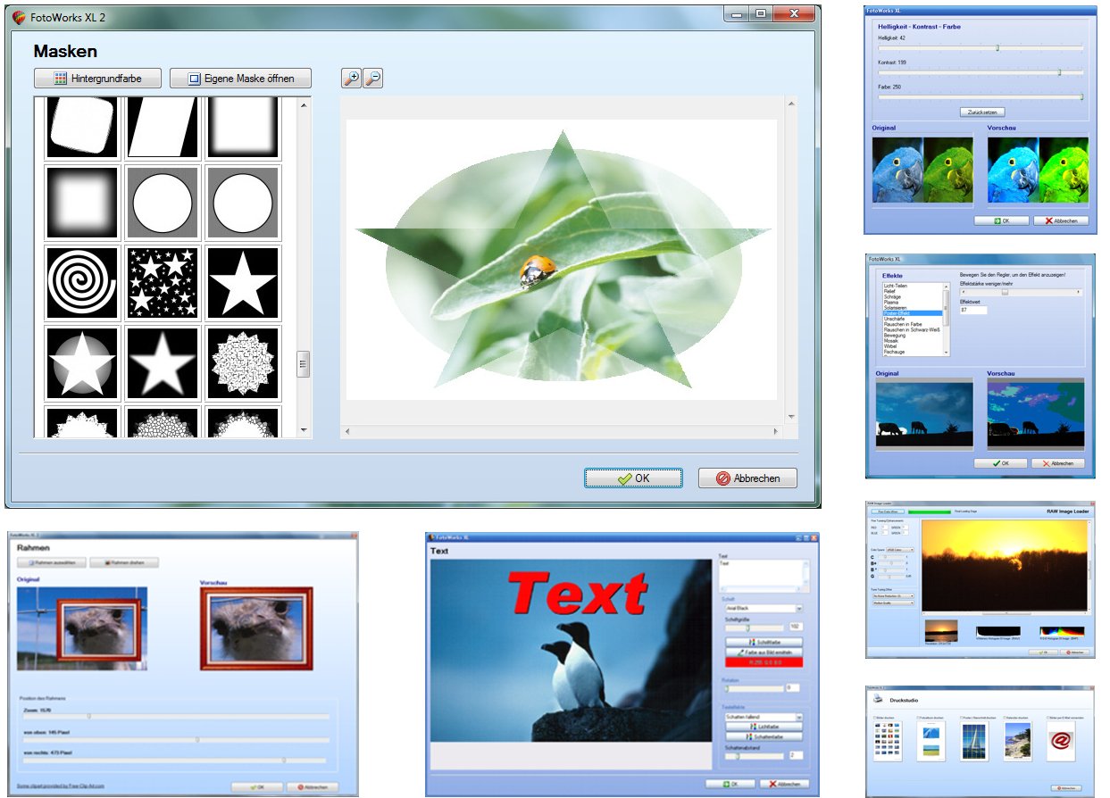1110x798 pixels.
Task: Tick the Bilder drucken checkbox in Druckstudio
Action: pyautogui.click(x=876, y=718)
